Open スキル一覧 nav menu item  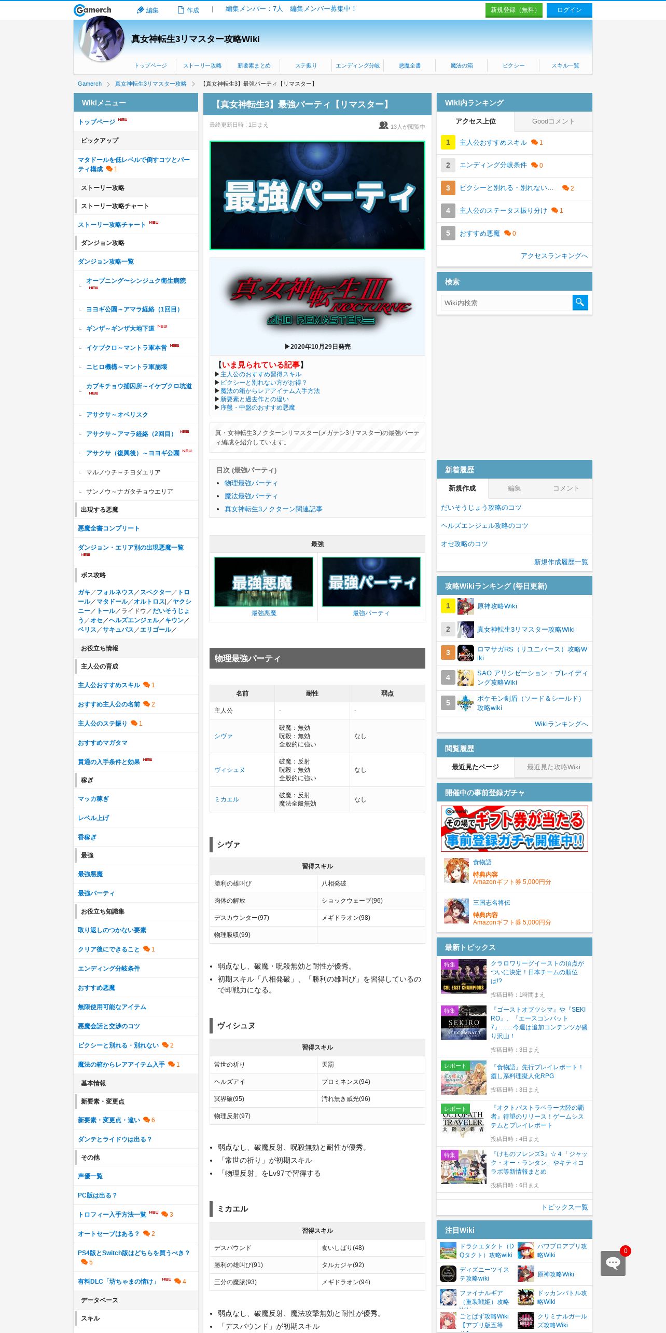click(565, 66)
